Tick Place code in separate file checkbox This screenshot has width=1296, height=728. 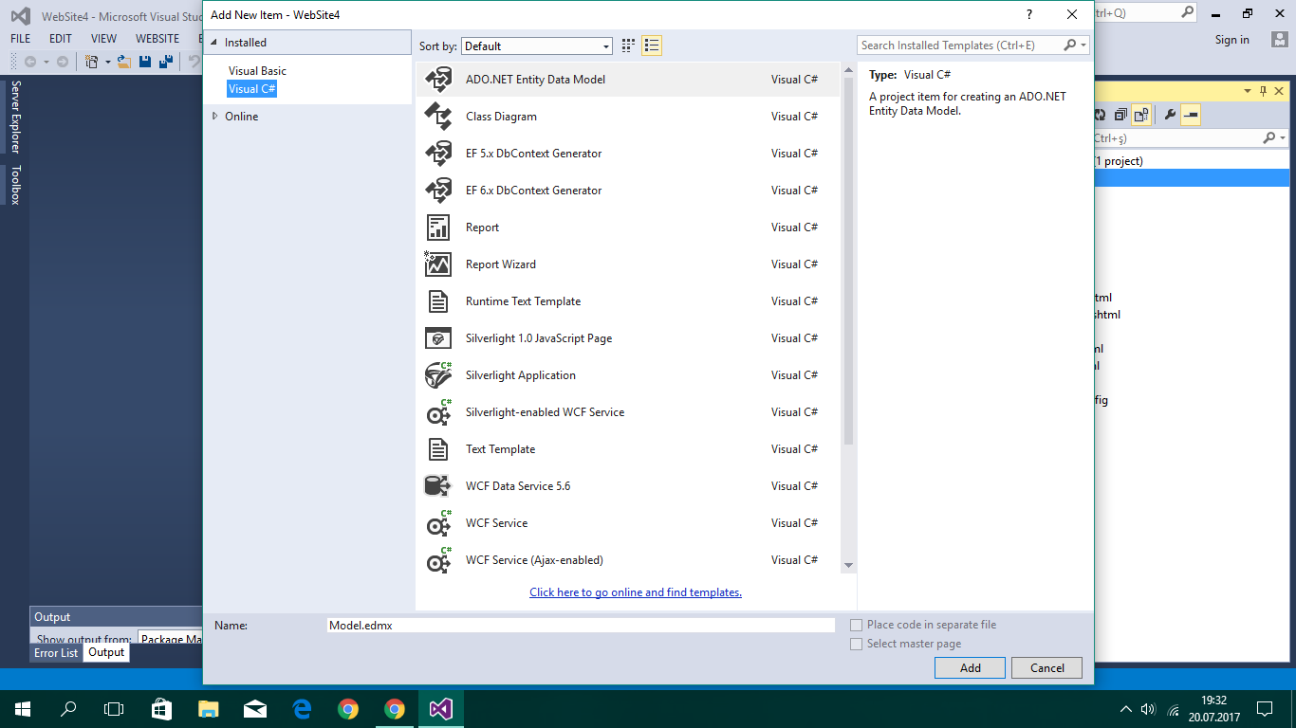(857, 625)
